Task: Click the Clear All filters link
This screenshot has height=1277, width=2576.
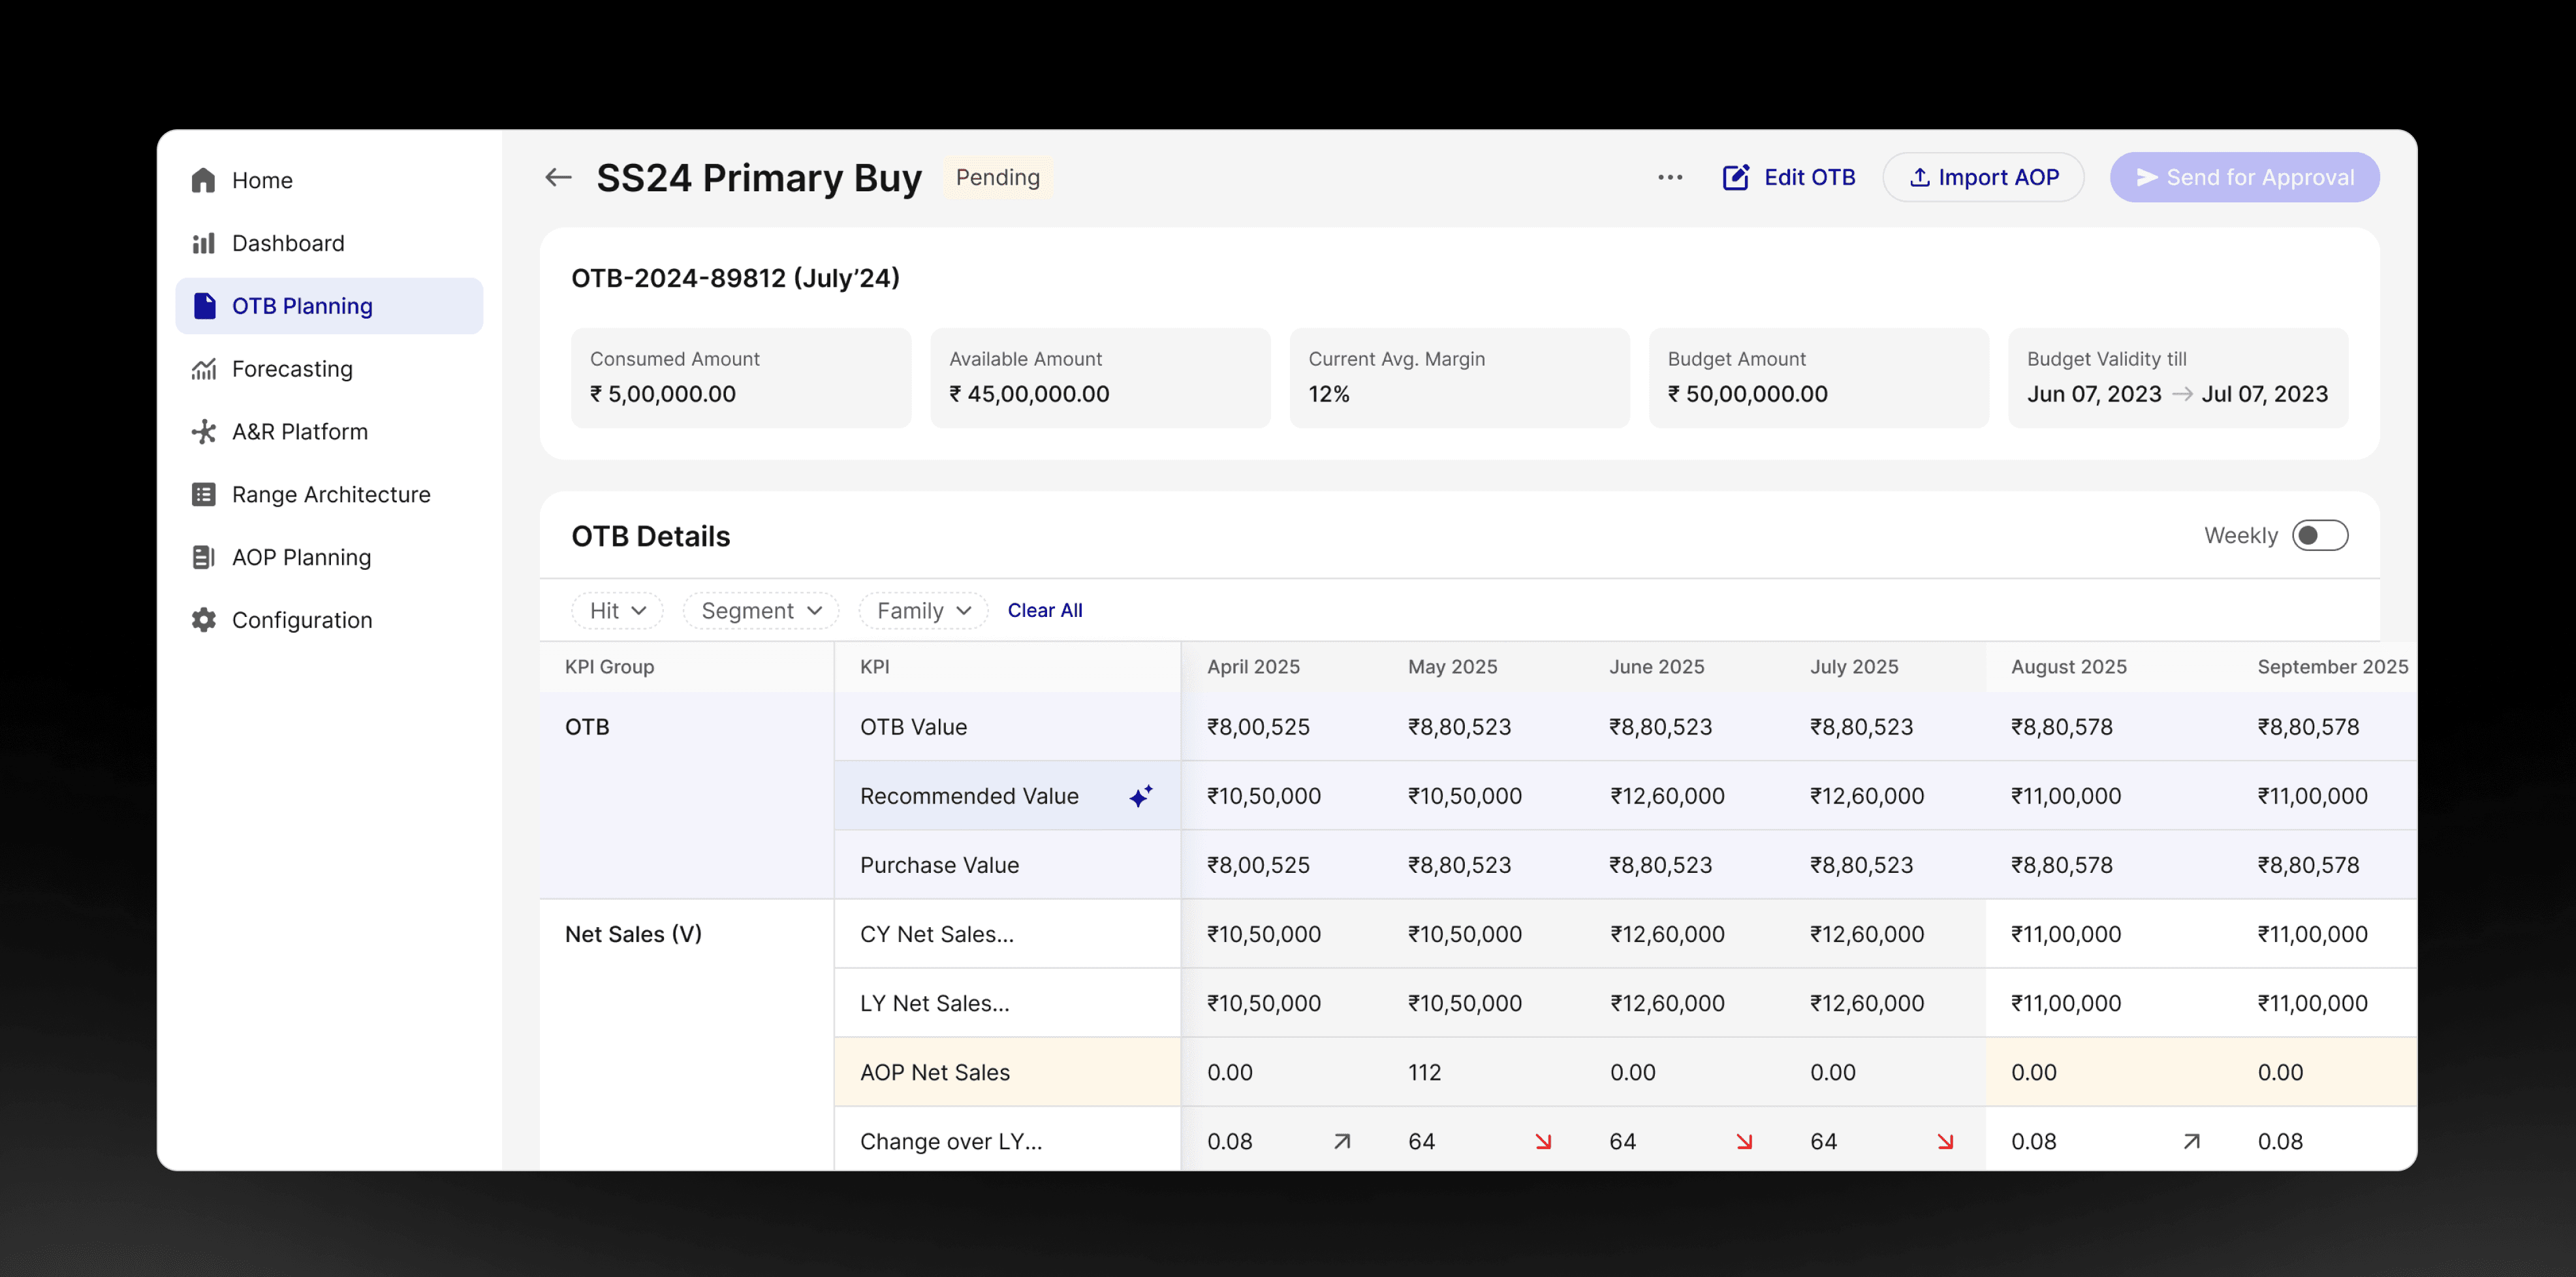Action: point(1044,610)
